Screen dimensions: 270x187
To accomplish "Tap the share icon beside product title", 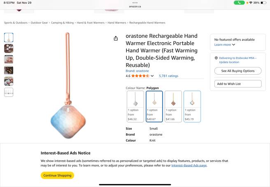I will click(116, 39).
